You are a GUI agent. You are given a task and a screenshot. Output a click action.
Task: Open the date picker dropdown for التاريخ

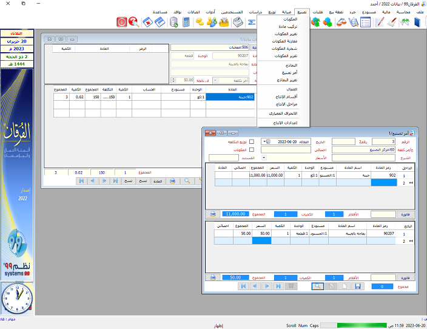tap(264, 141)
